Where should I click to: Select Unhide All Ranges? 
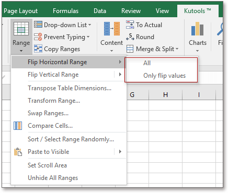pyautogui.click(x=53, y=178)
